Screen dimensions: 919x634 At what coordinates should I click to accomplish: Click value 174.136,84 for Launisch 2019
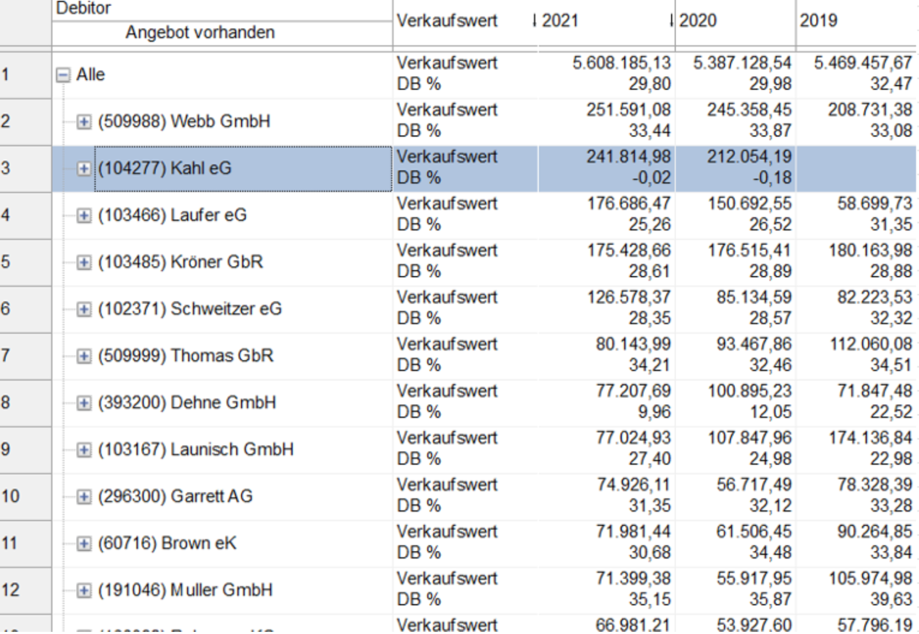(x=870, y=439)
